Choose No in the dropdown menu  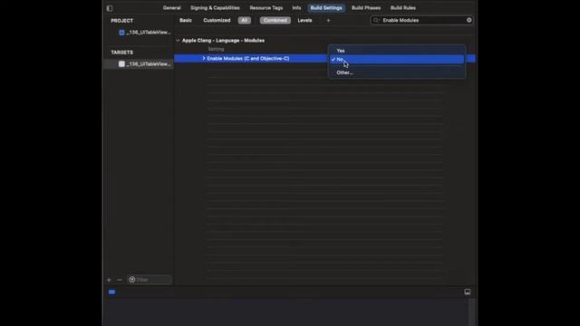[397, 60]
